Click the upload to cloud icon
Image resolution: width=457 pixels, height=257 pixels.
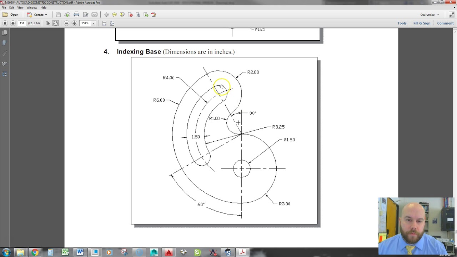click(67, 15)
